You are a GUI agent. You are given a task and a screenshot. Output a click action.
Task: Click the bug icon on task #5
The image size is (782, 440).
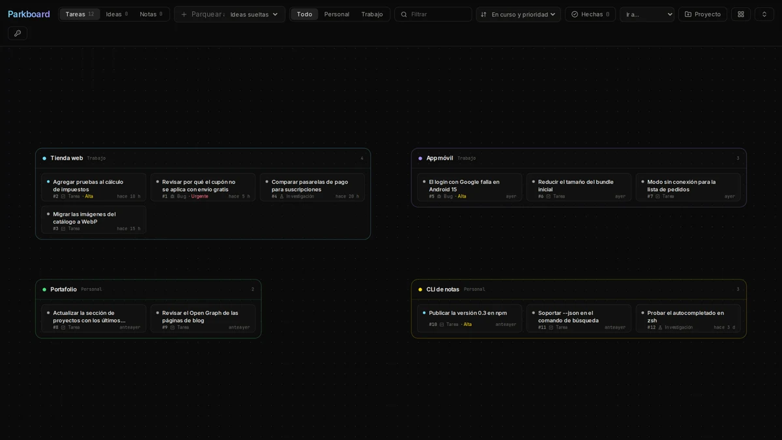tap(439, 196)
